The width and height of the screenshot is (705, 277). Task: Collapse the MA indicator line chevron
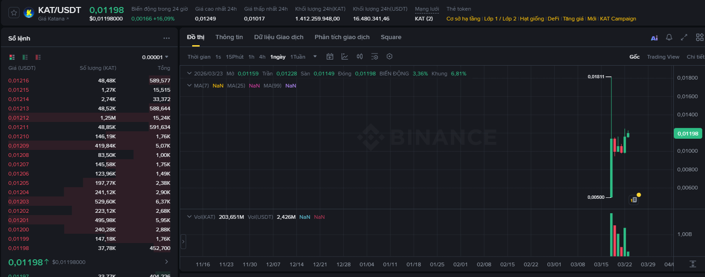(189, 86)
